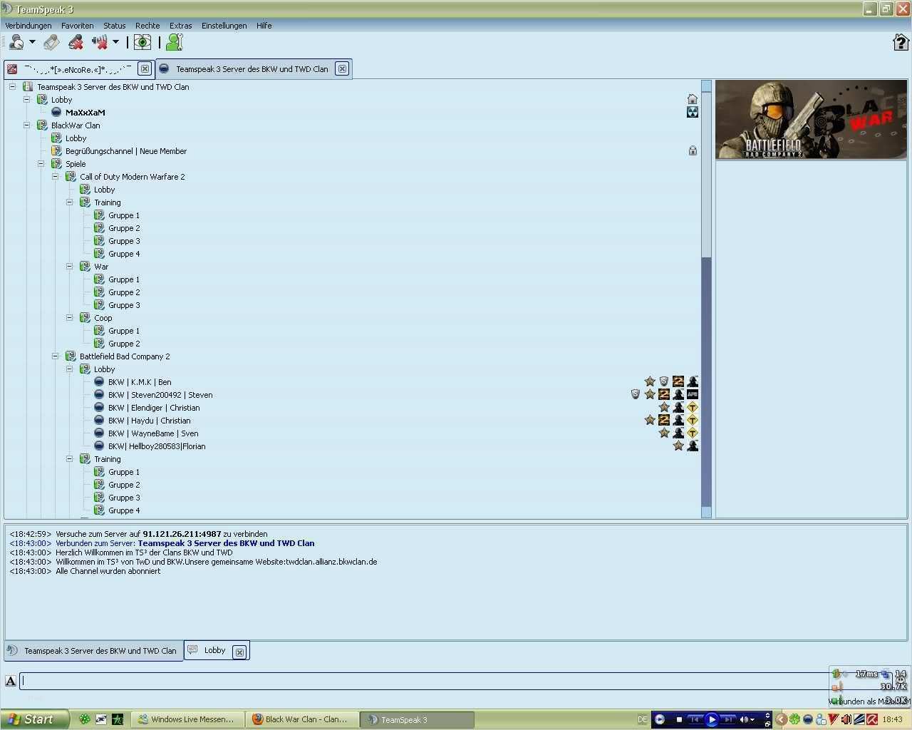Open the Hilfe menu
This screenshot has width=912, height=730.
[x=264, y=26]
